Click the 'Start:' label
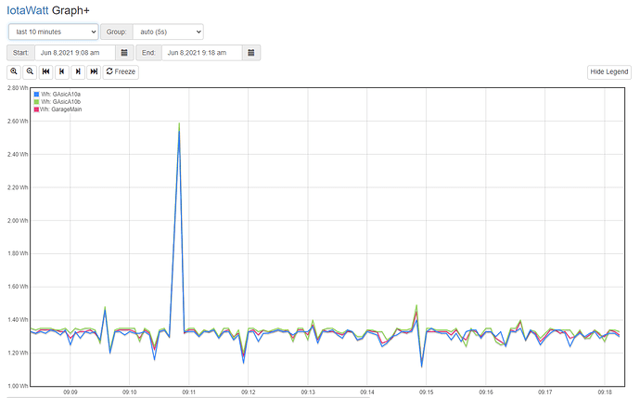This screenshot has width=640, height=398. point(20,53)
